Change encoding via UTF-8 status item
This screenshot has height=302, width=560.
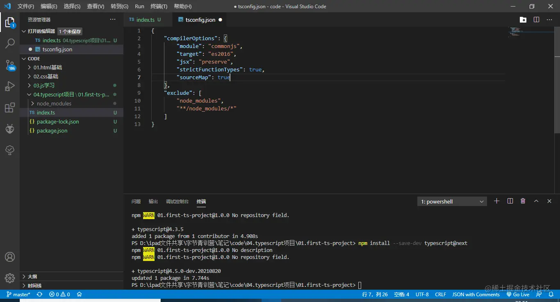pyautogui.click(x=422, y=294)
